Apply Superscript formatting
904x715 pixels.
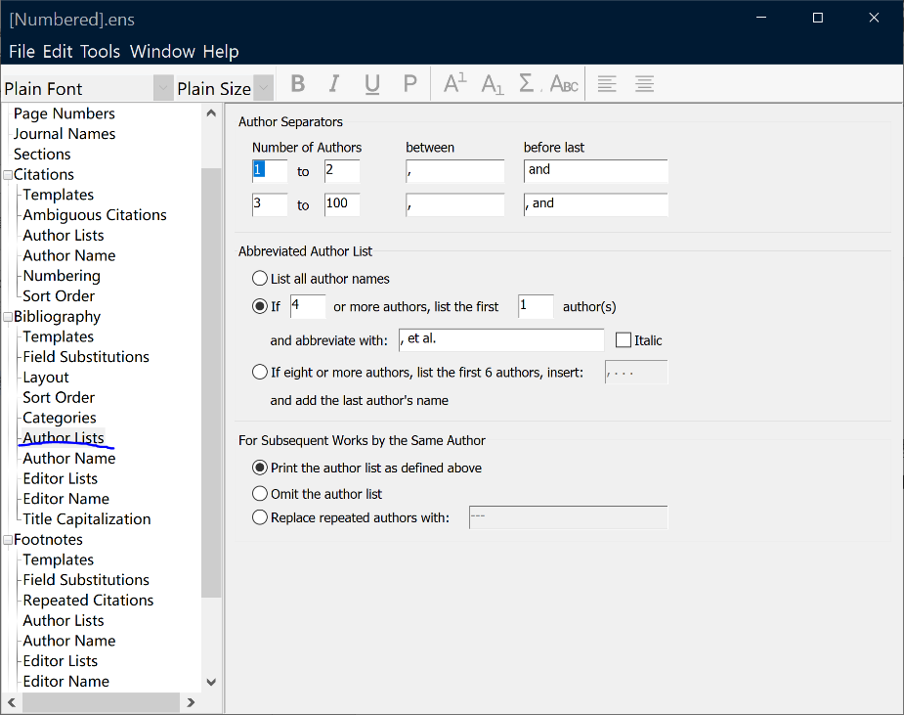click(452, 84)
